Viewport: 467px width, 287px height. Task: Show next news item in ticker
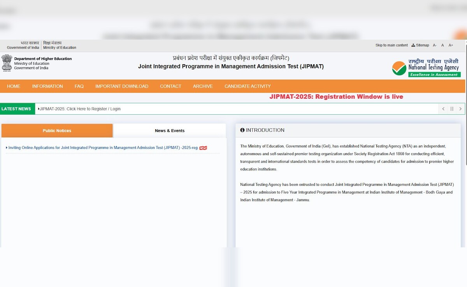[x=460, y=109]
